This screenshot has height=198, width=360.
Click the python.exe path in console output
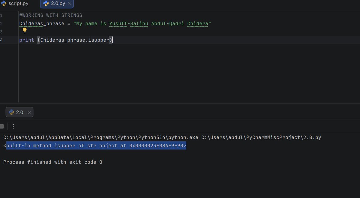[101, 137]
